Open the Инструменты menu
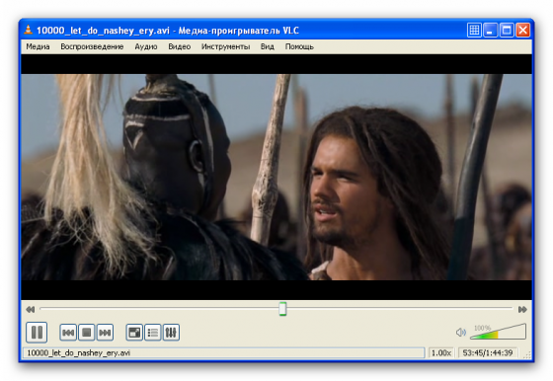 click(x=225, y=46)
